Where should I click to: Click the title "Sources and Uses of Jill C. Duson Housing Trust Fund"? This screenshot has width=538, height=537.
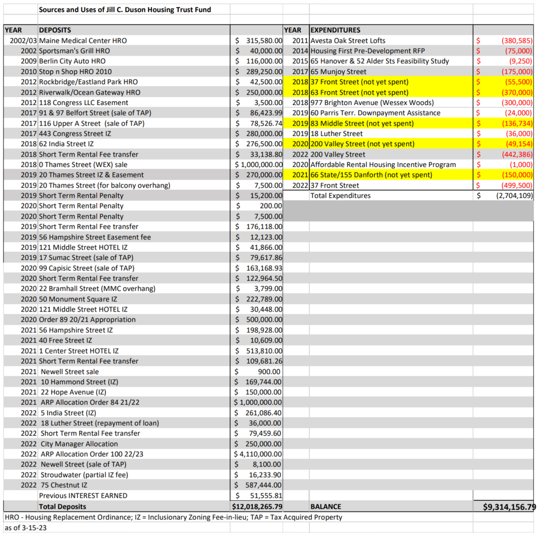pyautogui.click(x=125, y=9)
